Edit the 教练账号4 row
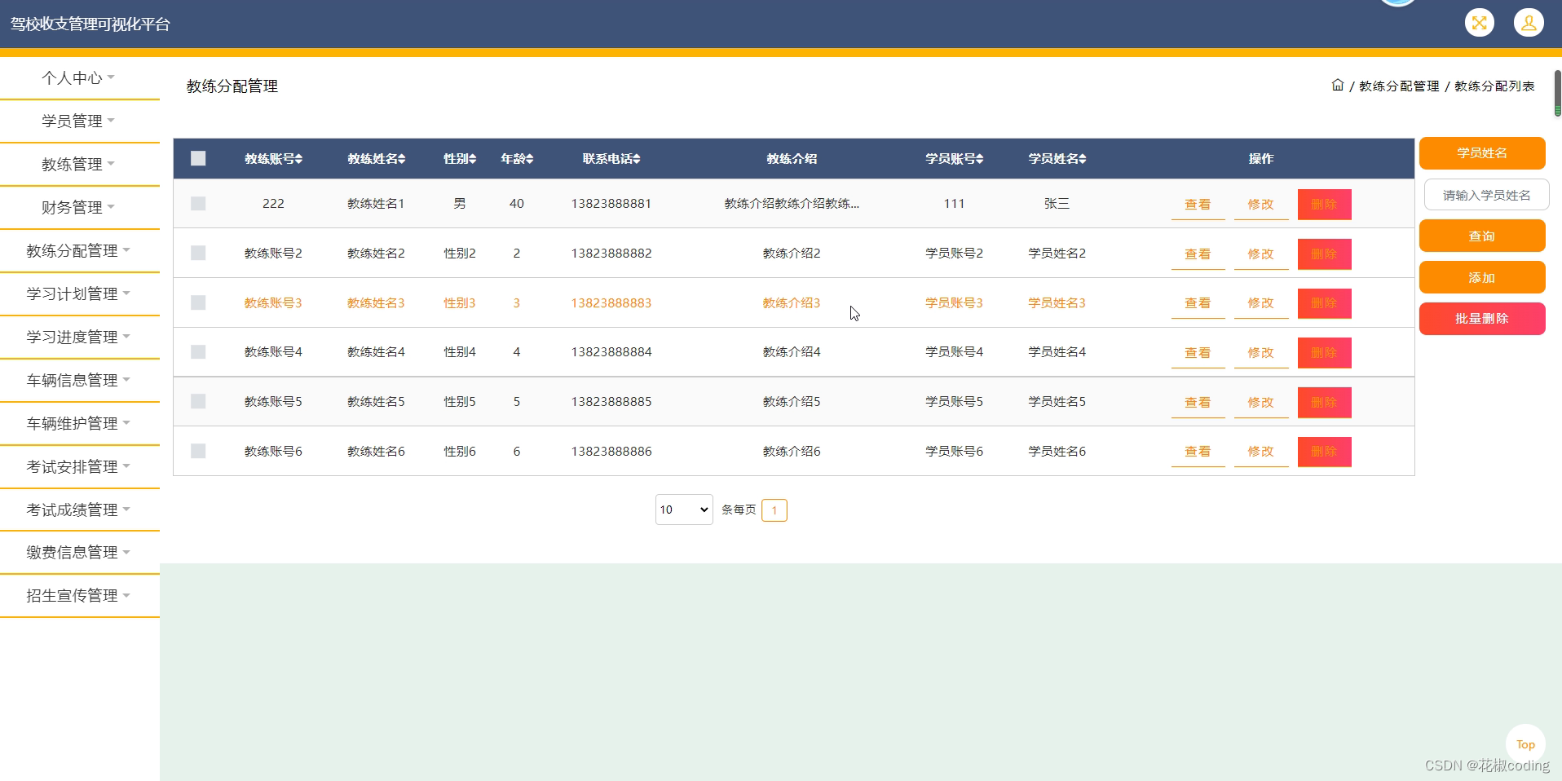 click(x=1261, y=353)
